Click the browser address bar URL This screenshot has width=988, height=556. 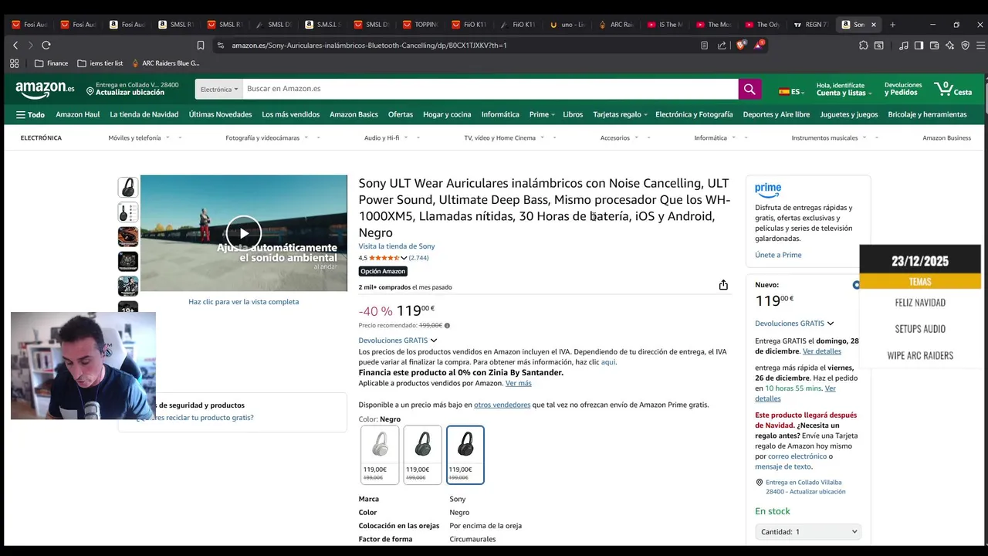(369, 46)
